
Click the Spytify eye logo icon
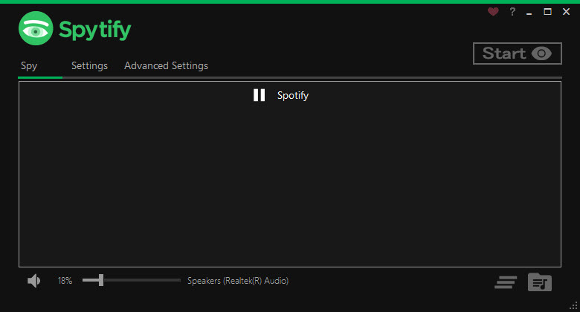click(36, 28)
